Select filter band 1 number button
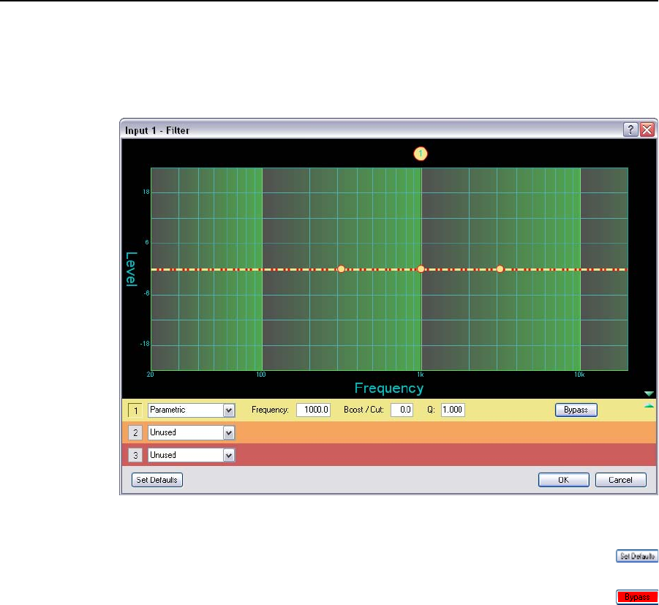659x605 pixels. click(x=135, y=410)
